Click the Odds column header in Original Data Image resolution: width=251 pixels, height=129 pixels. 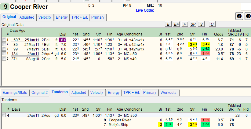tap(219, 34)
